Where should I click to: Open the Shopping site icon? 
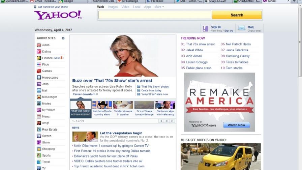(39, 149)
